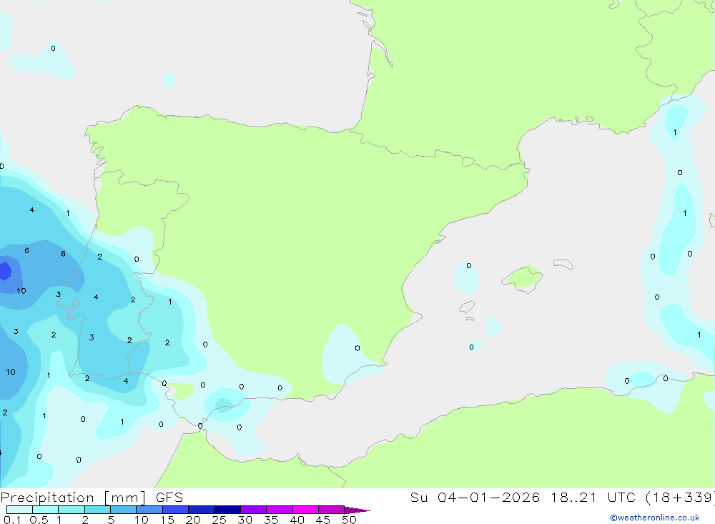The height and width of the screenshot is (524, 715).
Task: Click the 30–35 mm legend swatch
Action: [254, 510]
